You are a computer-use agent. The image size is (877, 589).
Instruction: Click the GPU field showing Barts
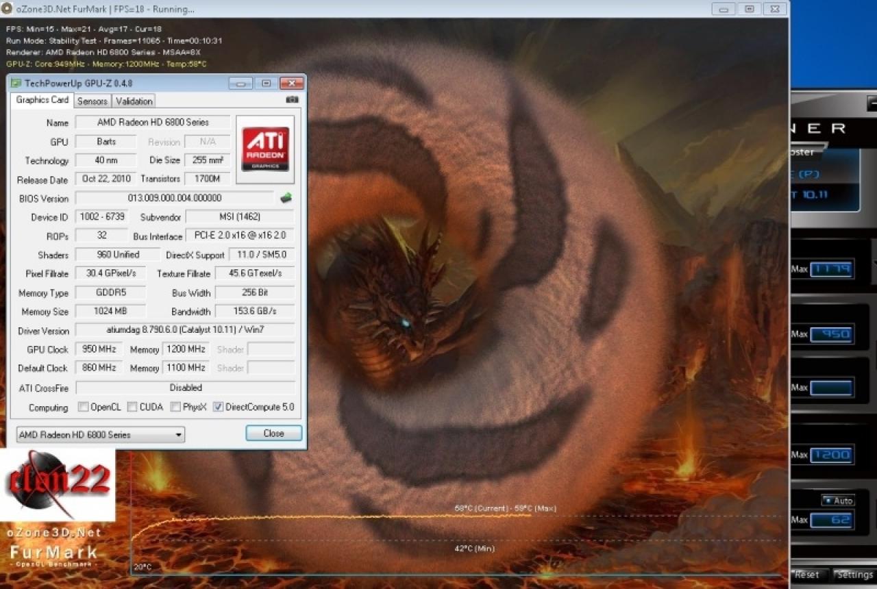pos(106,142)
